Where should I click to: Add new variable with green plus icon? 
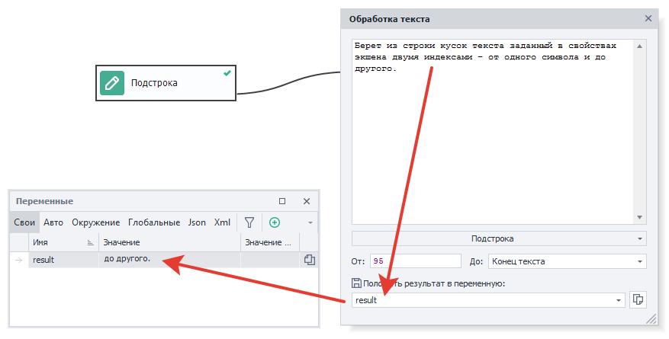click(x=275, y=222)
